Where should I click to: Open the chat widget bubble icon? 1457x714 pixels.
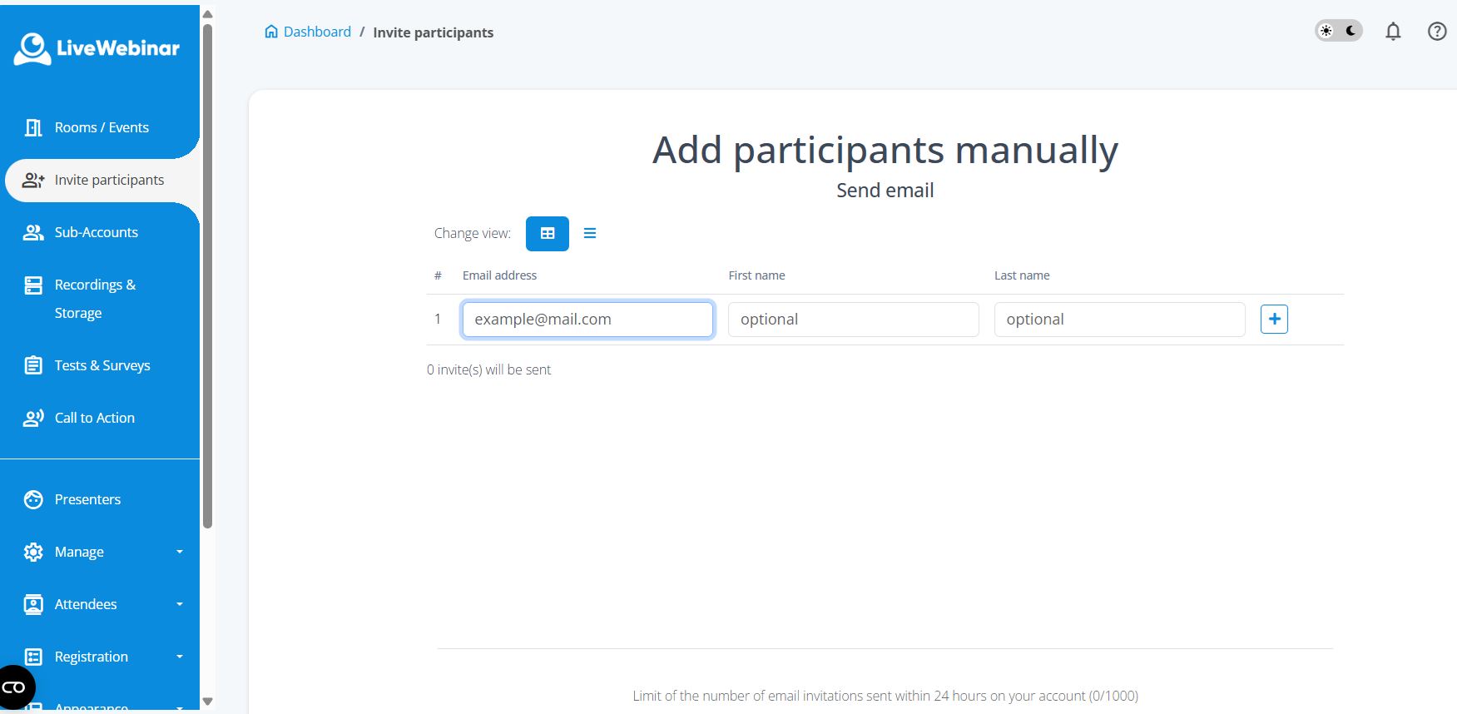coord(15,687)
